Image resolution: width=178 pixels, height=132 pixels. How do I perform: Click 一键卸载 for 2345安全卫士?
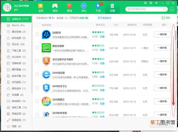coord(162,88)
